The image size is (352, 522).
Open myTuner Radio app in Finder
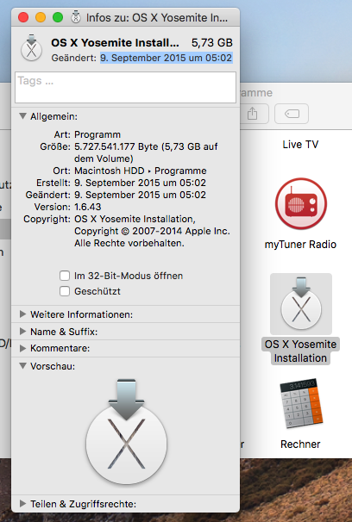point(300,202)
